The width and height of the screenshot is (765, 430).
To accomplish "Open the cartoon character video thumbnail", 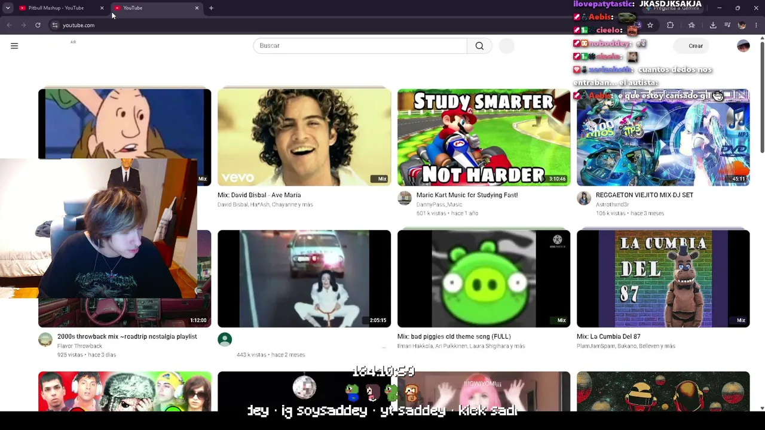I will pyautogui.click(x=124, y=124).
